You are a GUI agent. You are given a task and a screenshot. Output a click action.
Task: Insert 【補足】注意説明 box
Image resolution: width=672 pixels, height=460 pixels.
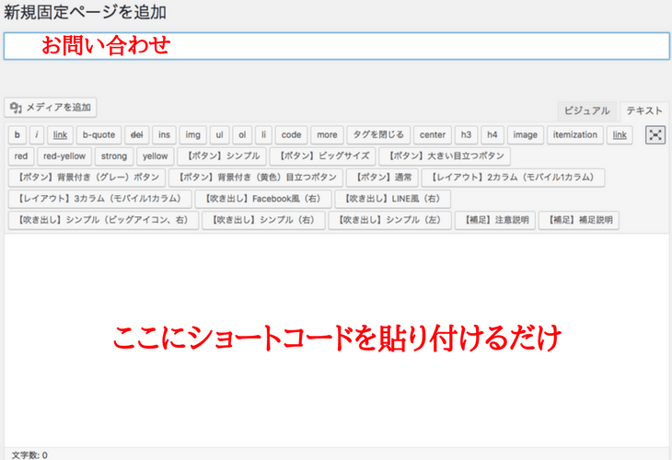point(495,220)
